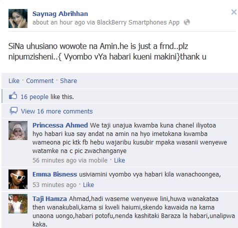Open Taji Hamza's avatar thumbnail
Image resolution: width=238 pixels, height=228 pixels.
tap(18, 203)
